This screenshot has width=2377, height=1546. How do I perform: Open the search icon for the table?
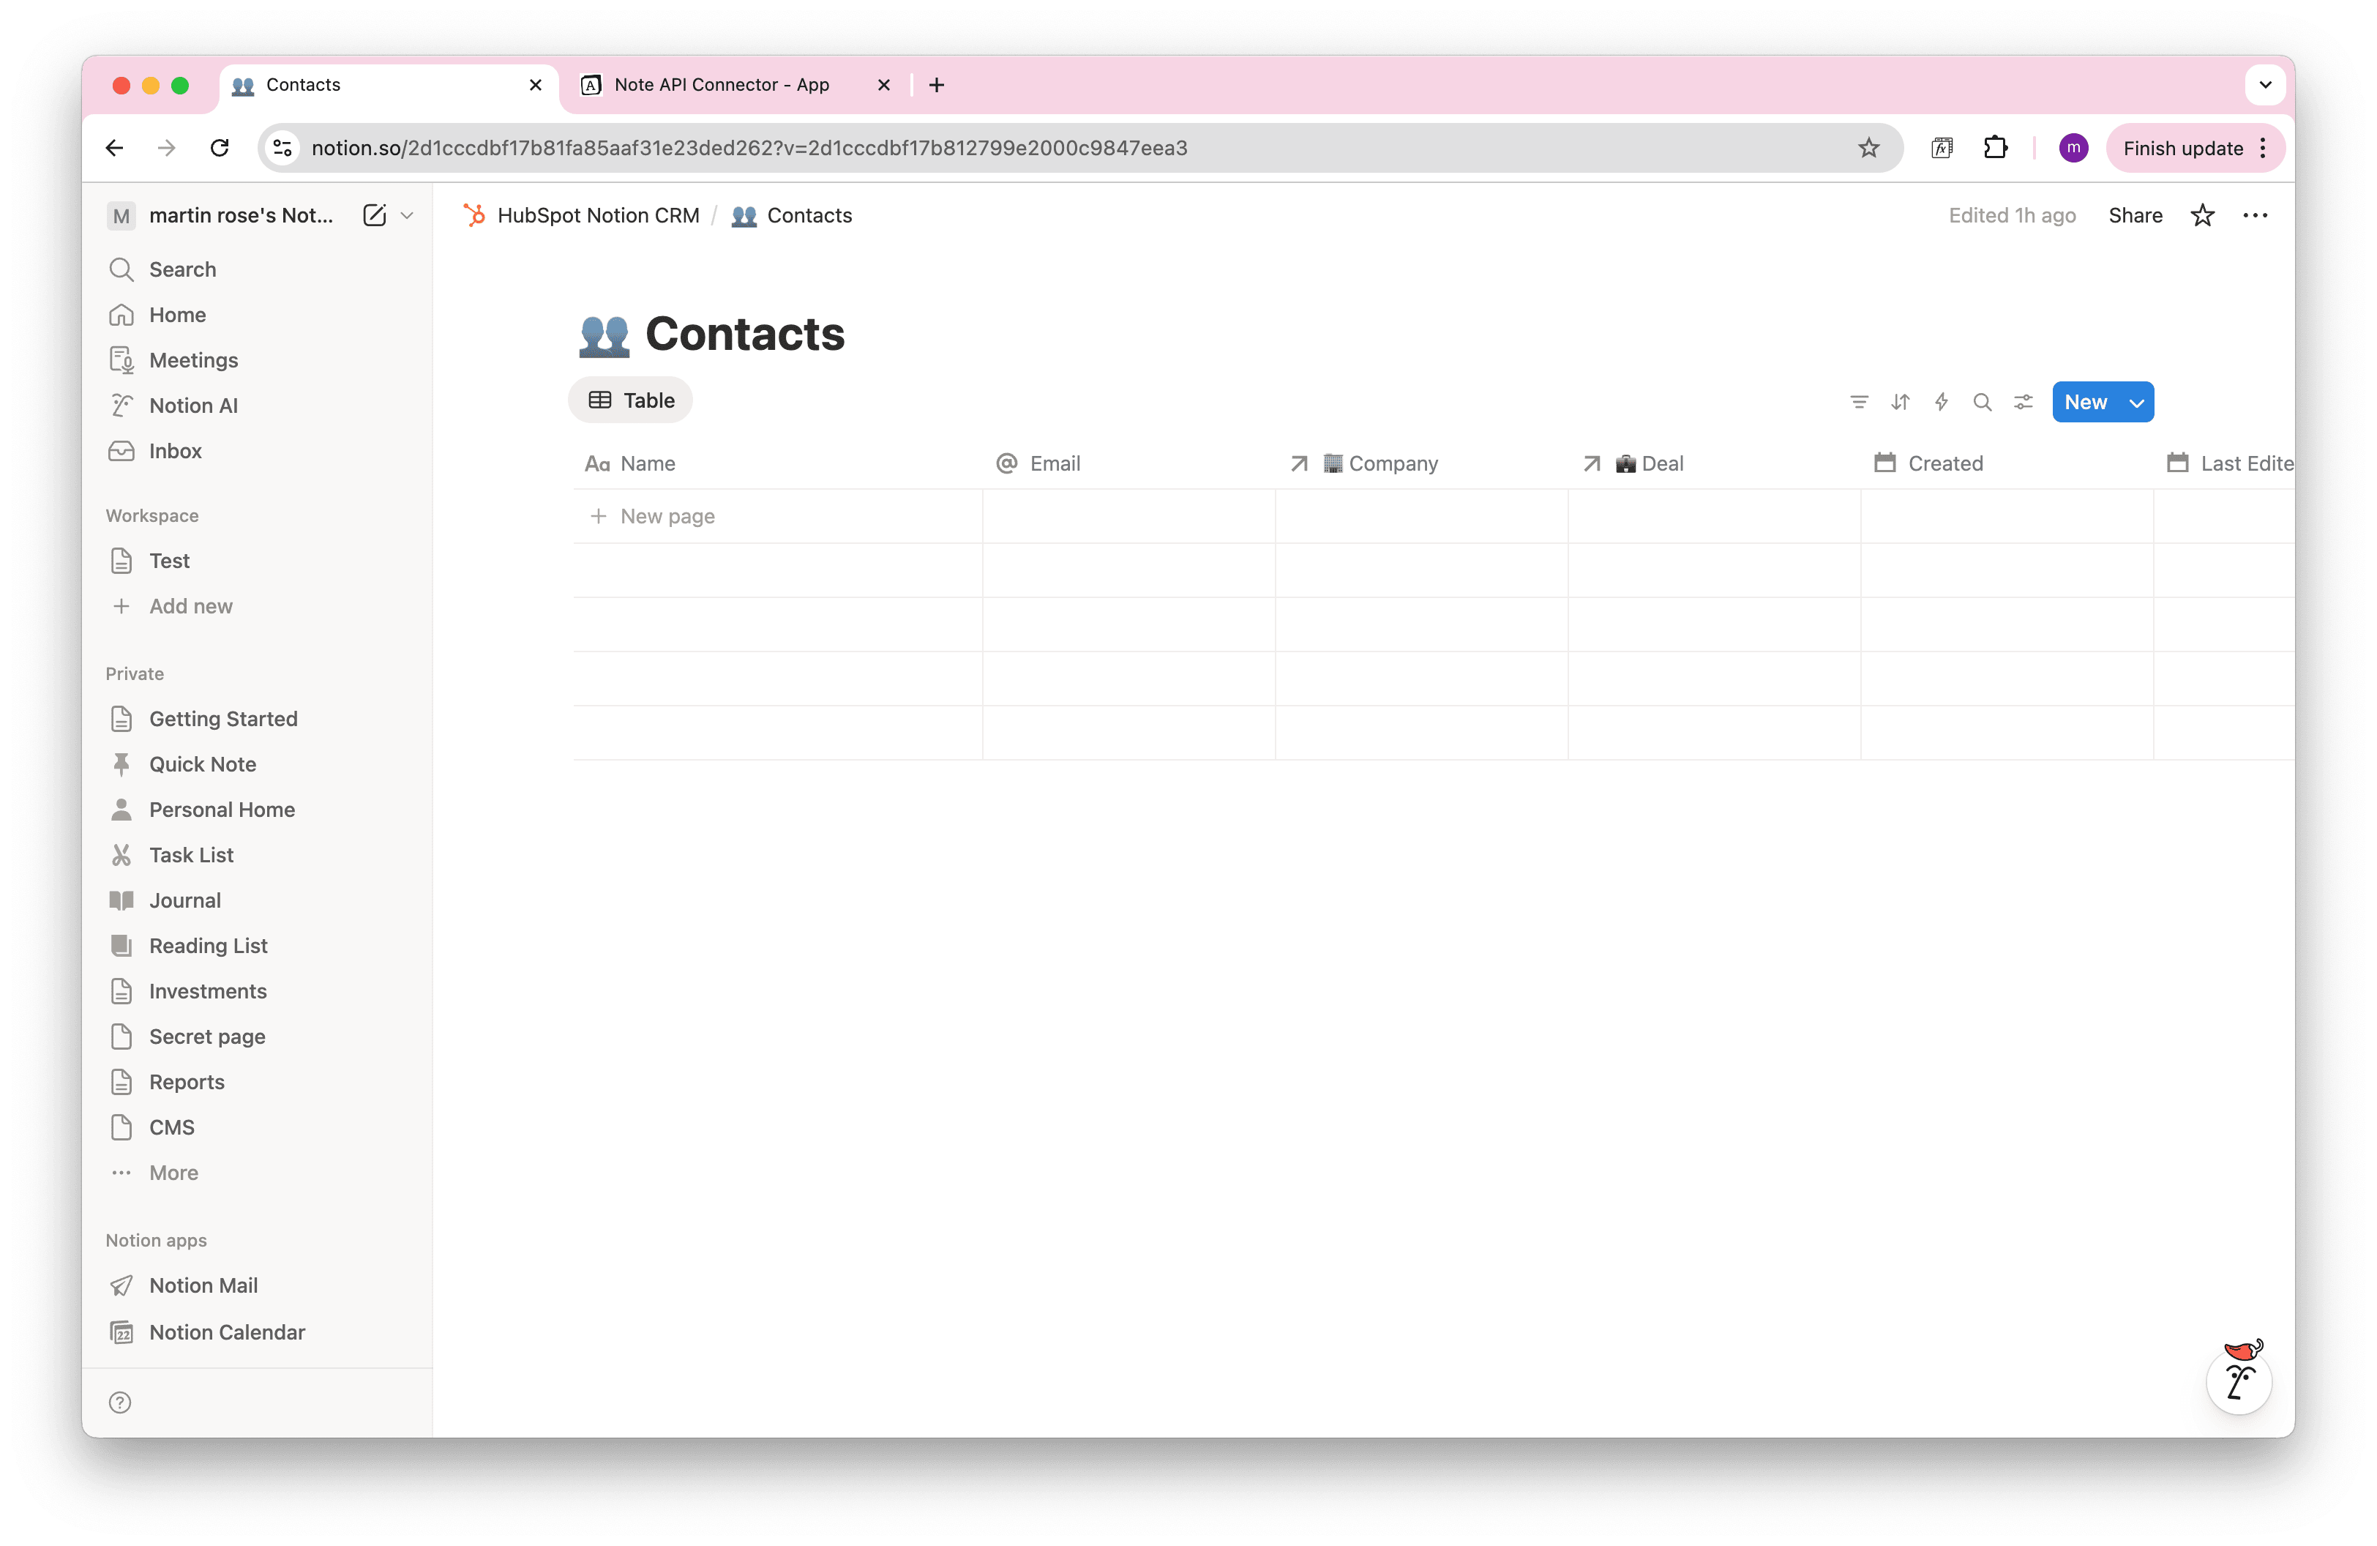pyautogui.click(x=1983, y=401)
